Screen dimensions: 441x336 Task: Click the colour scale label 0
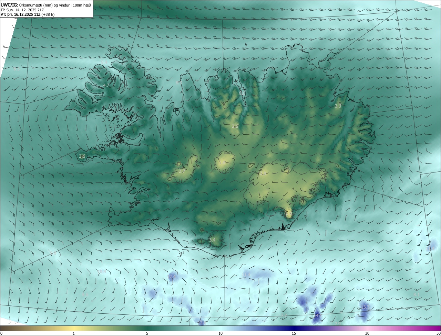1,333
